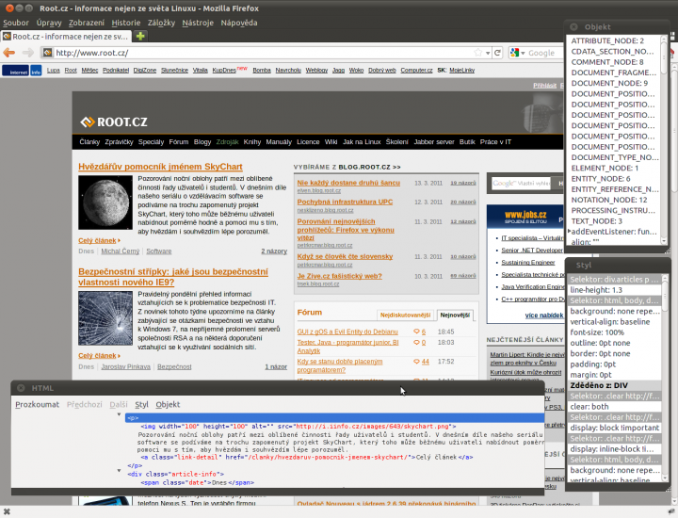Image resolution: width=678 pixels, height=518 pixels.
Task: Click the moon article thumbnail
Action: coord(105,202)
